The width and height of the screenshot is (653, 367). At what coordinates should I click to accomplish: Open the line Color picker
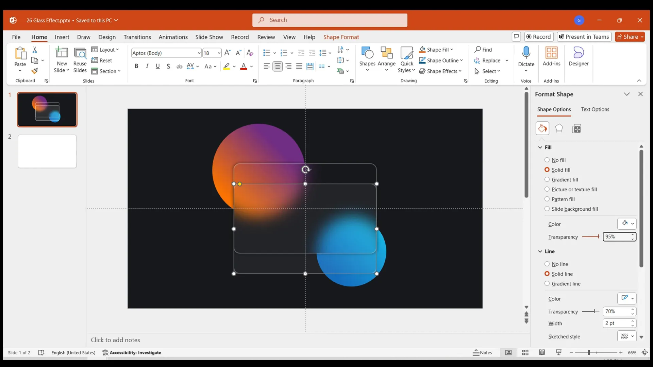(626, 298)
